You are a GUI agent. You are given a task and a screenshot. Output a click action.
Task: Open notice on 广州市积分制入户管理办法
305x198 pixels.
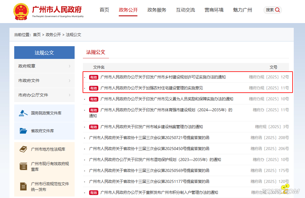(159, 193)
